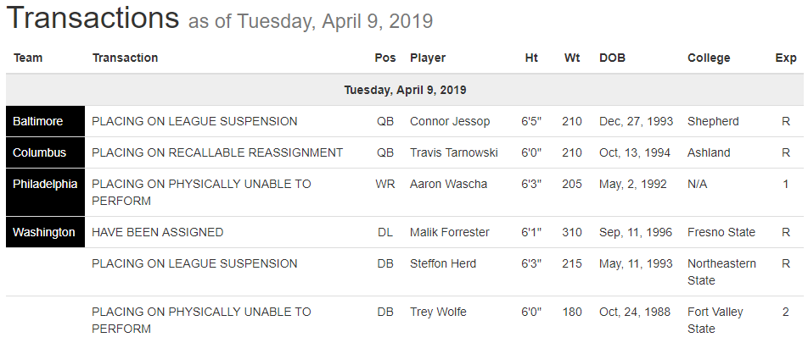This screenshot has height=343, width=808.
Task: Click the Exp column header
Action: (786, 58)
